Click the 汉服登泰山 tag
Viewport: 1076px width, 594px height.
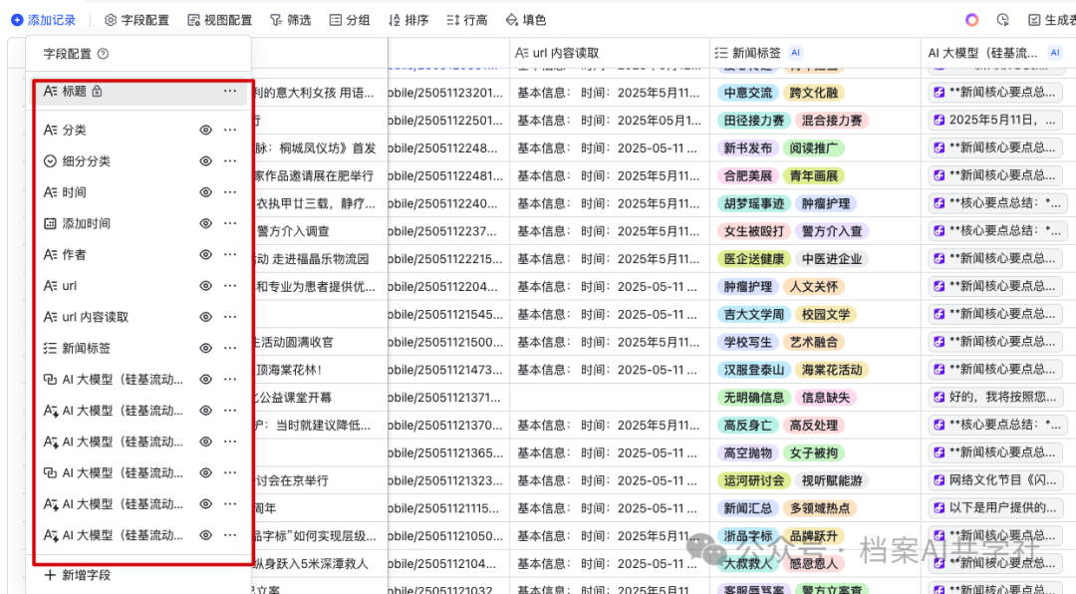pyautogui.click(x=753, y=370)
